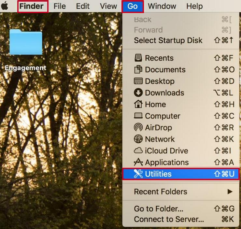
Task: Click the Documents pages icon
Action: 138,69
